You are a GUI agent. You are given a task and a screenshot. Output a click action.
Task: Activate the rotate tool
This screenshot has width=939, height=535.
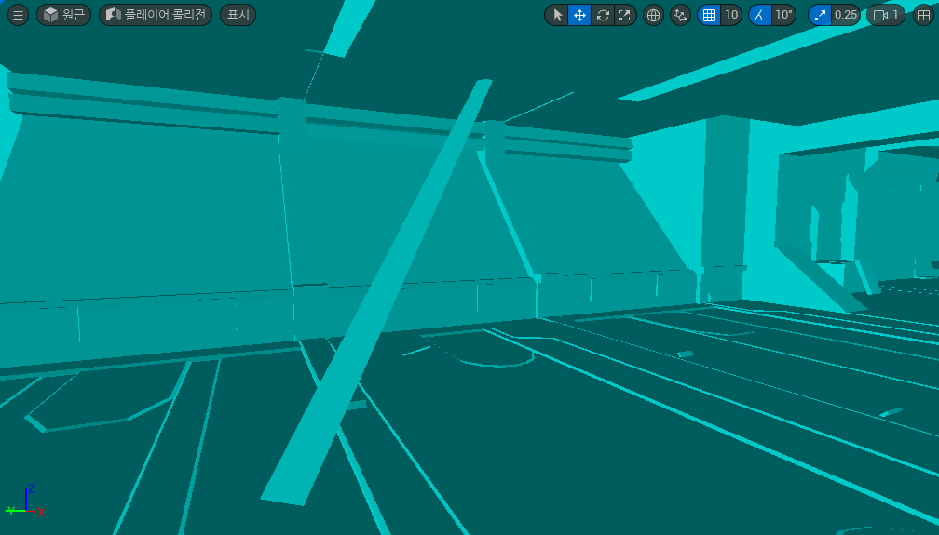[x=603, y=15]
